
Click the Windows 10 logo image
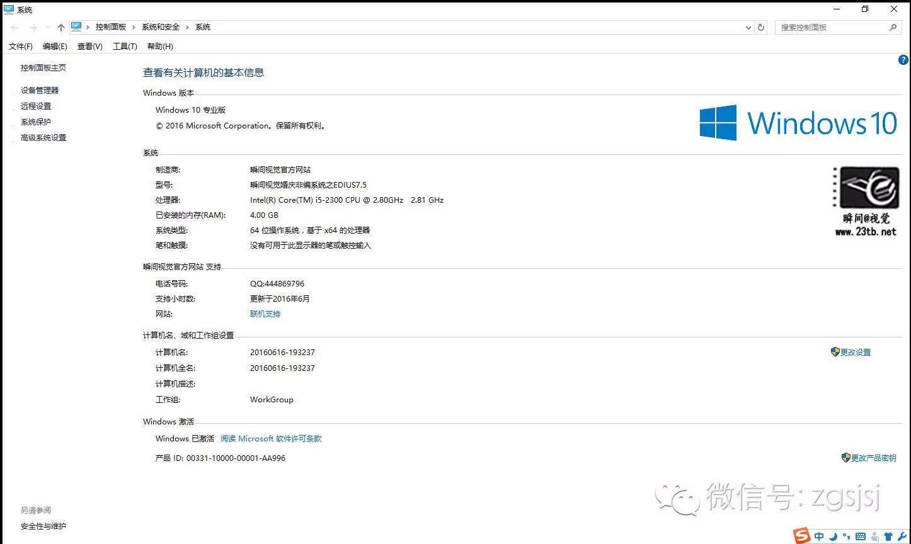tap(798, 123)
